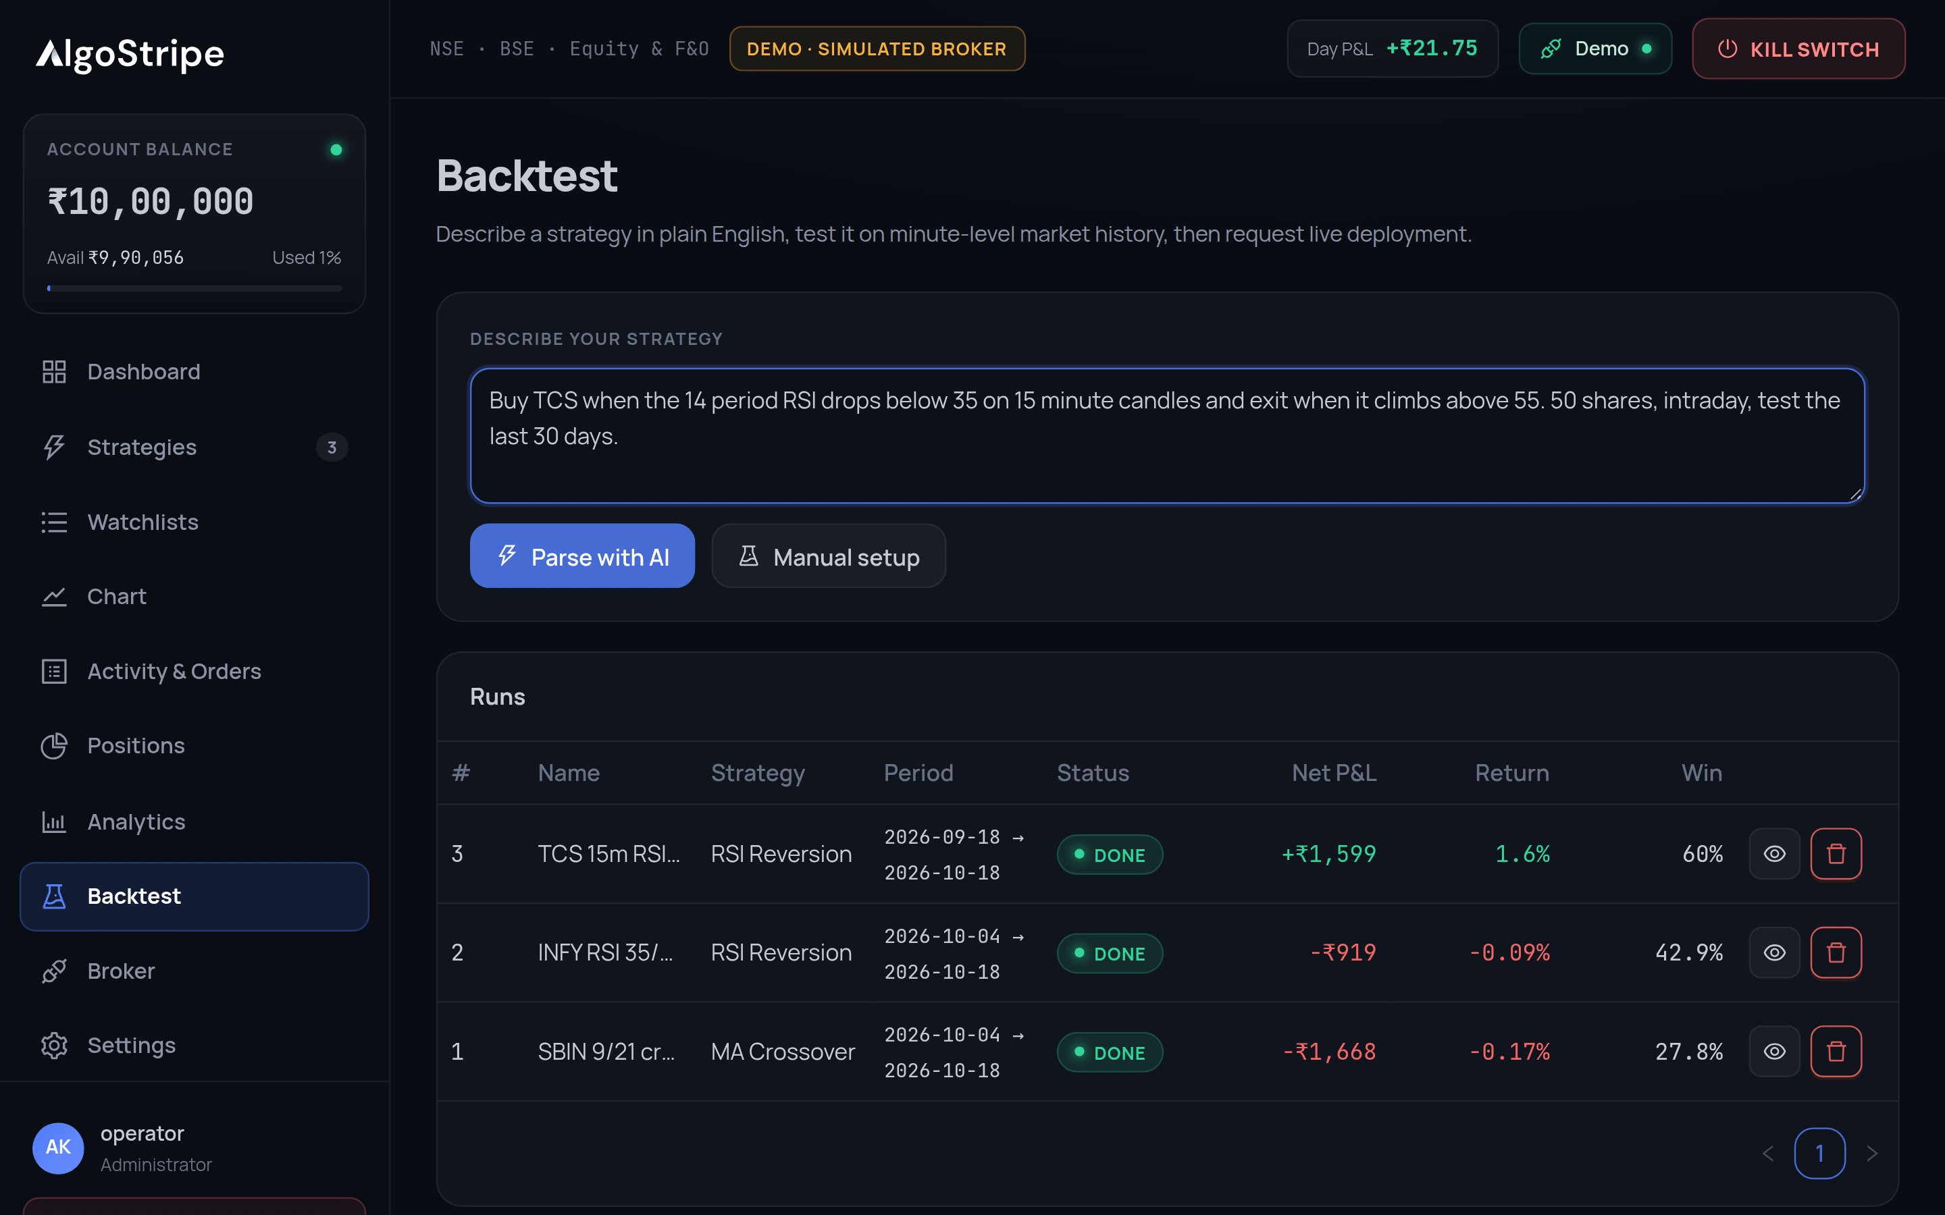The image size is (1945, 1215).
Task: Click the account balance green status dot
Action: coord(336,149)
